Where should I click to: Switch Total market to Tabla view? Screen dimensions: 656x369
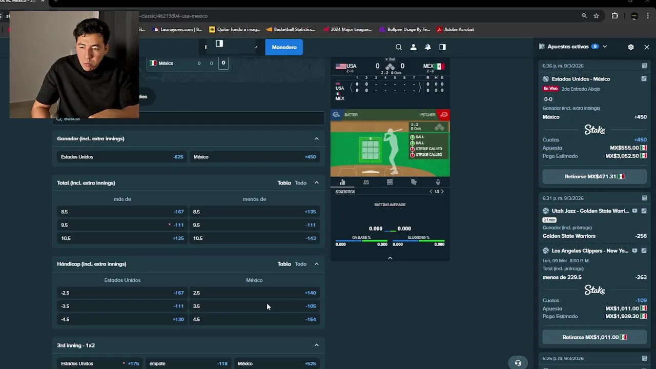pyautogui.click(x=284, y=183)
